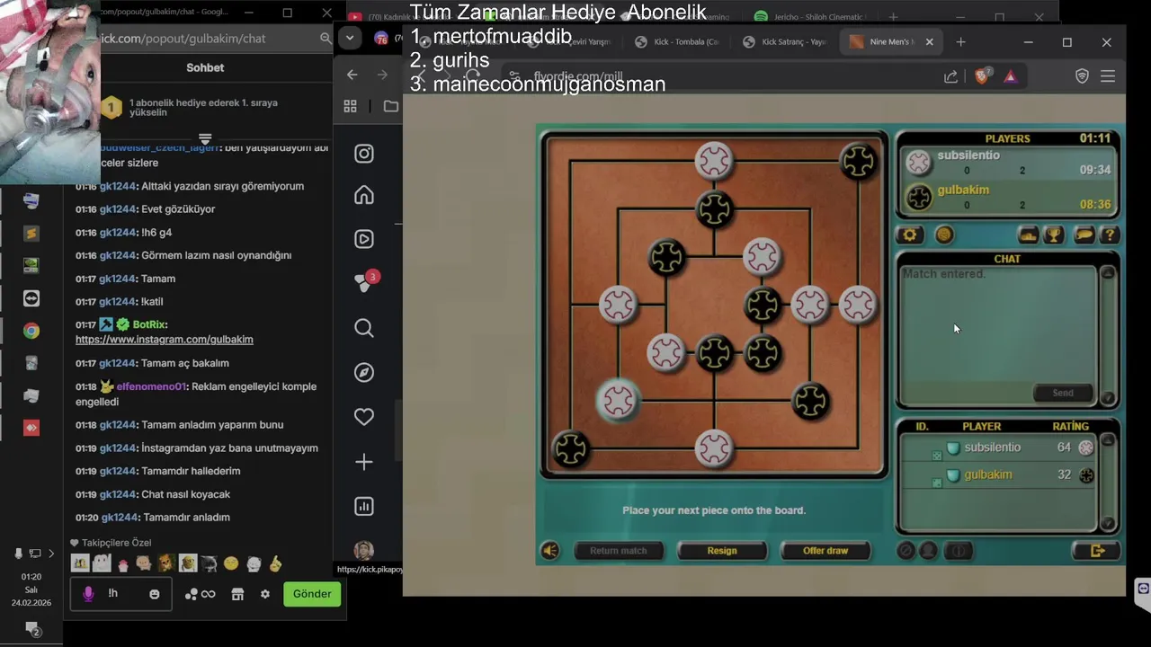Click the video play icon in sidebar

[x=364, y=239]
